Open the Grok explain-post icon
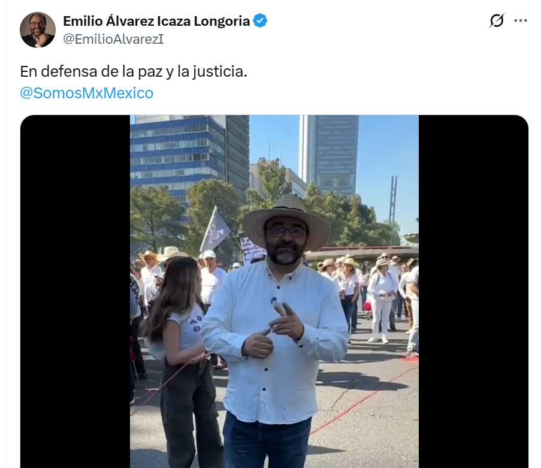This screenshot has height=468, width=541. click(497, 21)
